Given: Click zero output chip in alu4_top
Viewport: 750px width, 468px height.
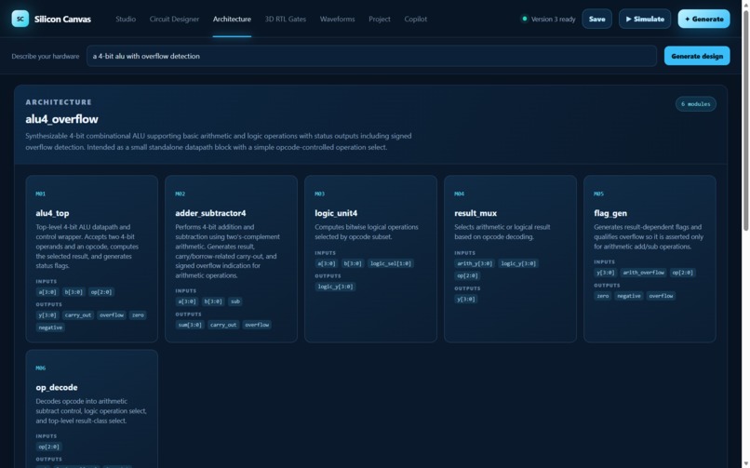Looking at the screenshot, I should click(138, 315).
